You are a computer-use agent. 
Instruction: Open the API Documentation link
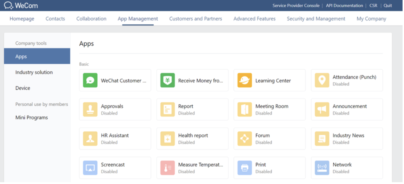coord(344,5)
